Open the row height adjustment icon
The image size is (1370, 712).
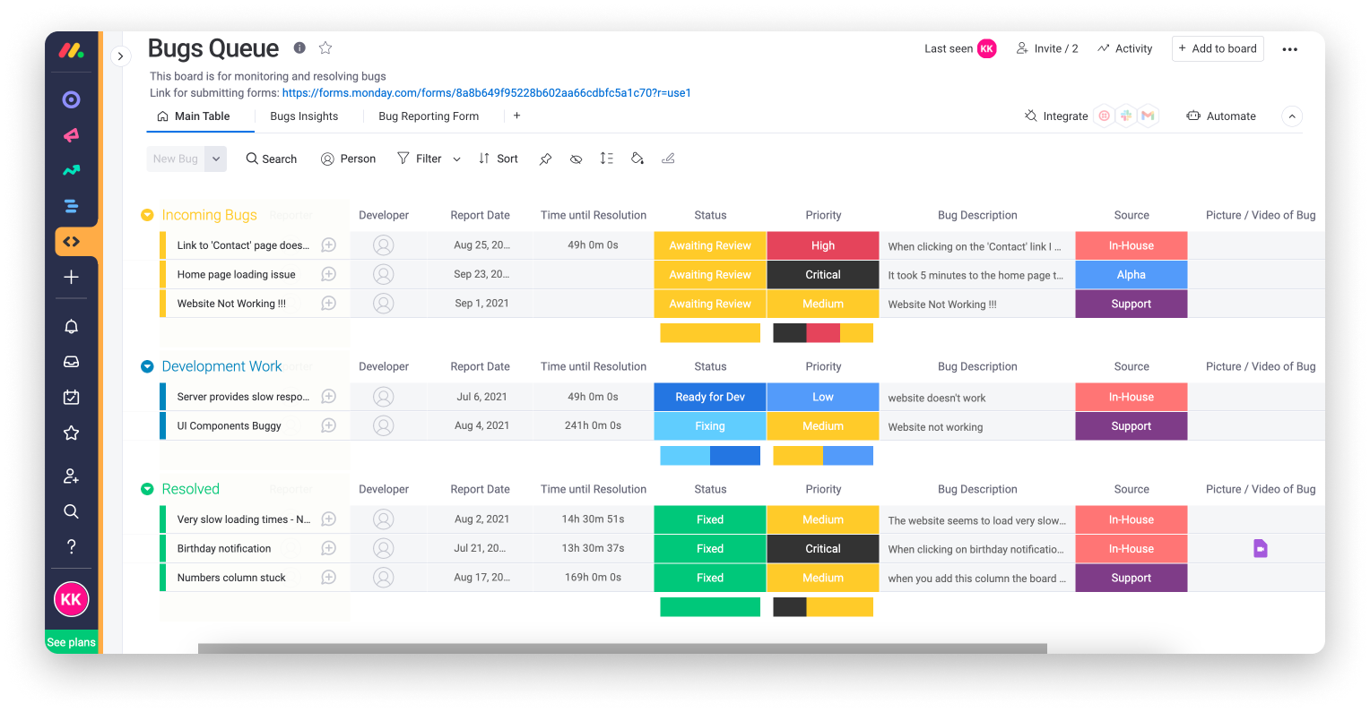[606, 158]
